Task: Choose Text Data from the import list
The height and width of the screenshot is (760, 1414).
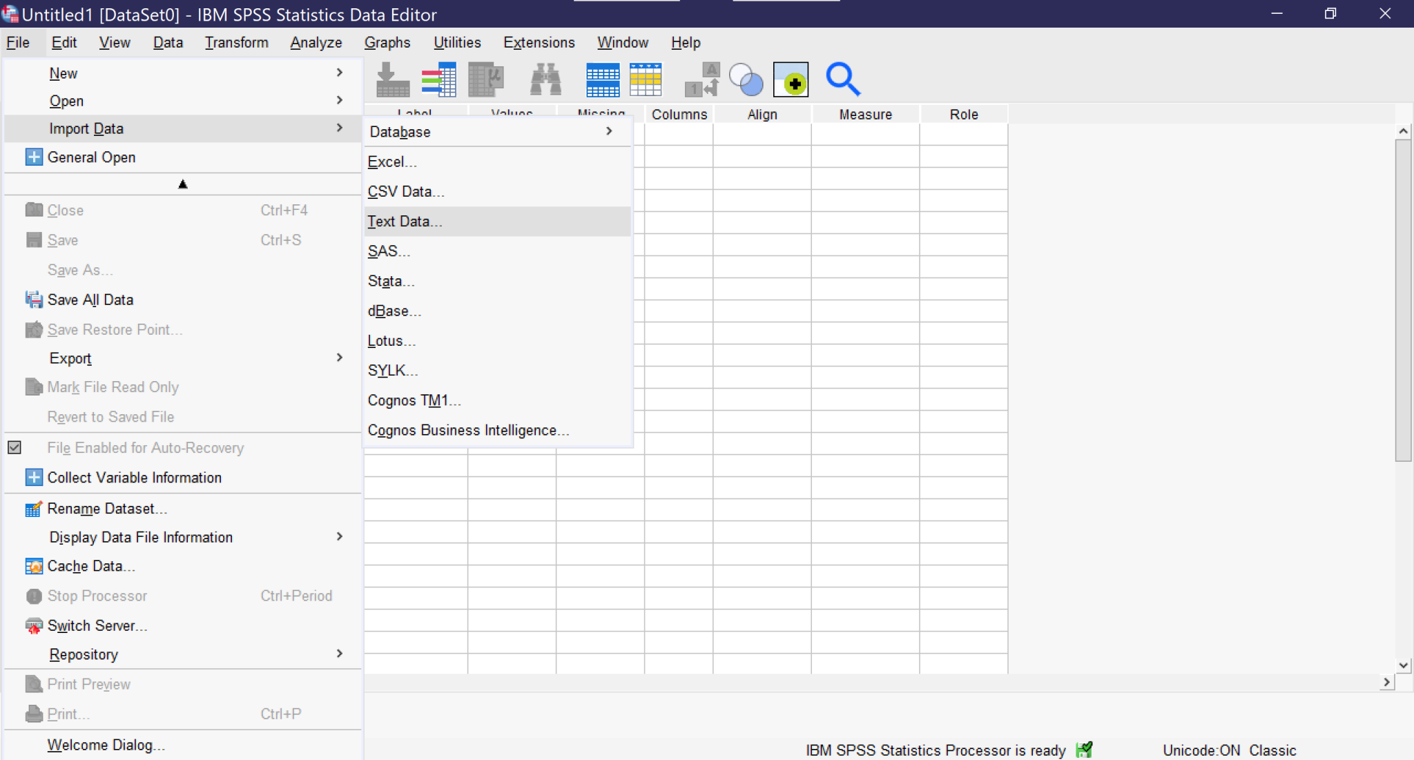Action: 404,221
